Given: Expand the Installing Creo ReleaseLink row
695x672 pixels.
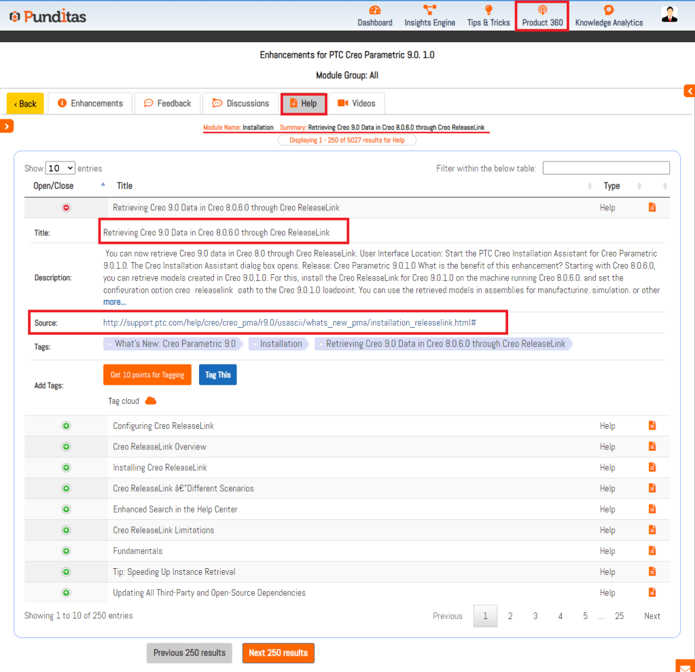Looking at the screenshot, I should (66, 468).
